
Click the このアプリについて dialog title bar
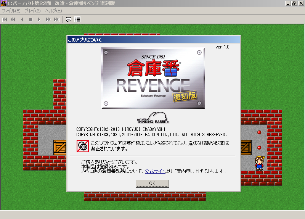(152, 39)
